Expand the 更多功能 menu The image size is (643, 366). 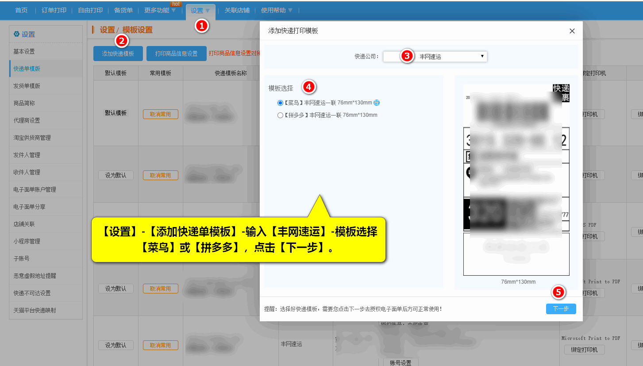[160, 10]
